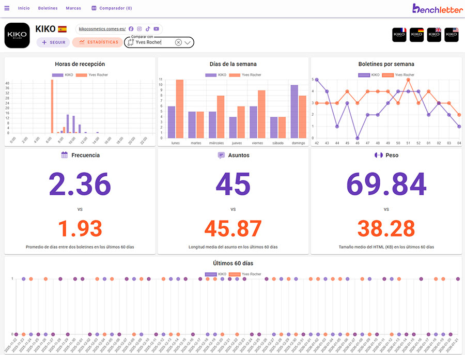Open Comparador (0) in the navbar
This screenshot has height=355, width=465.
tap(112, 8)
